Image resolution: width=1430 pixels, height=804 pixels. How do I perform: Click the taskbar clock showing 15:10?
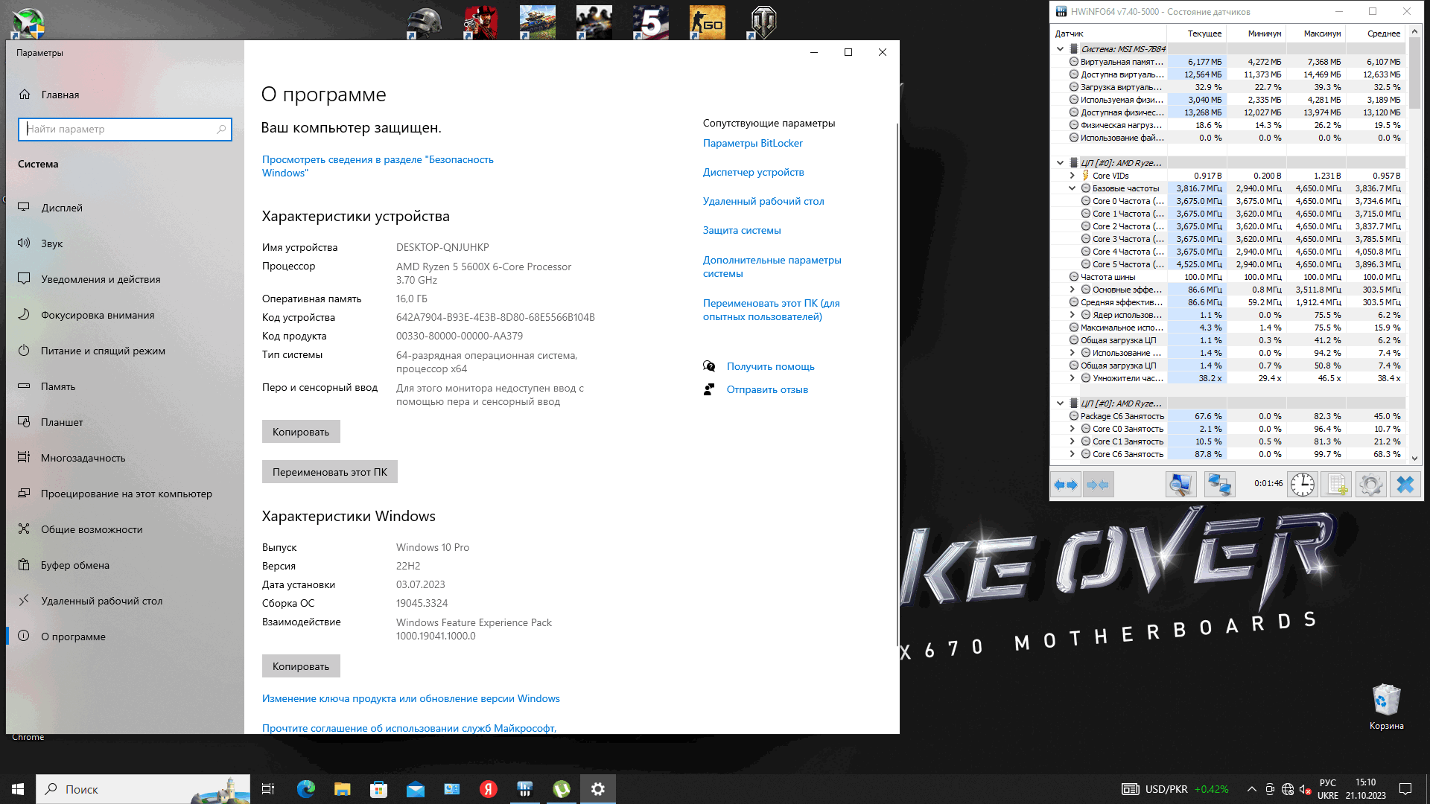(x=1365, y=789)
